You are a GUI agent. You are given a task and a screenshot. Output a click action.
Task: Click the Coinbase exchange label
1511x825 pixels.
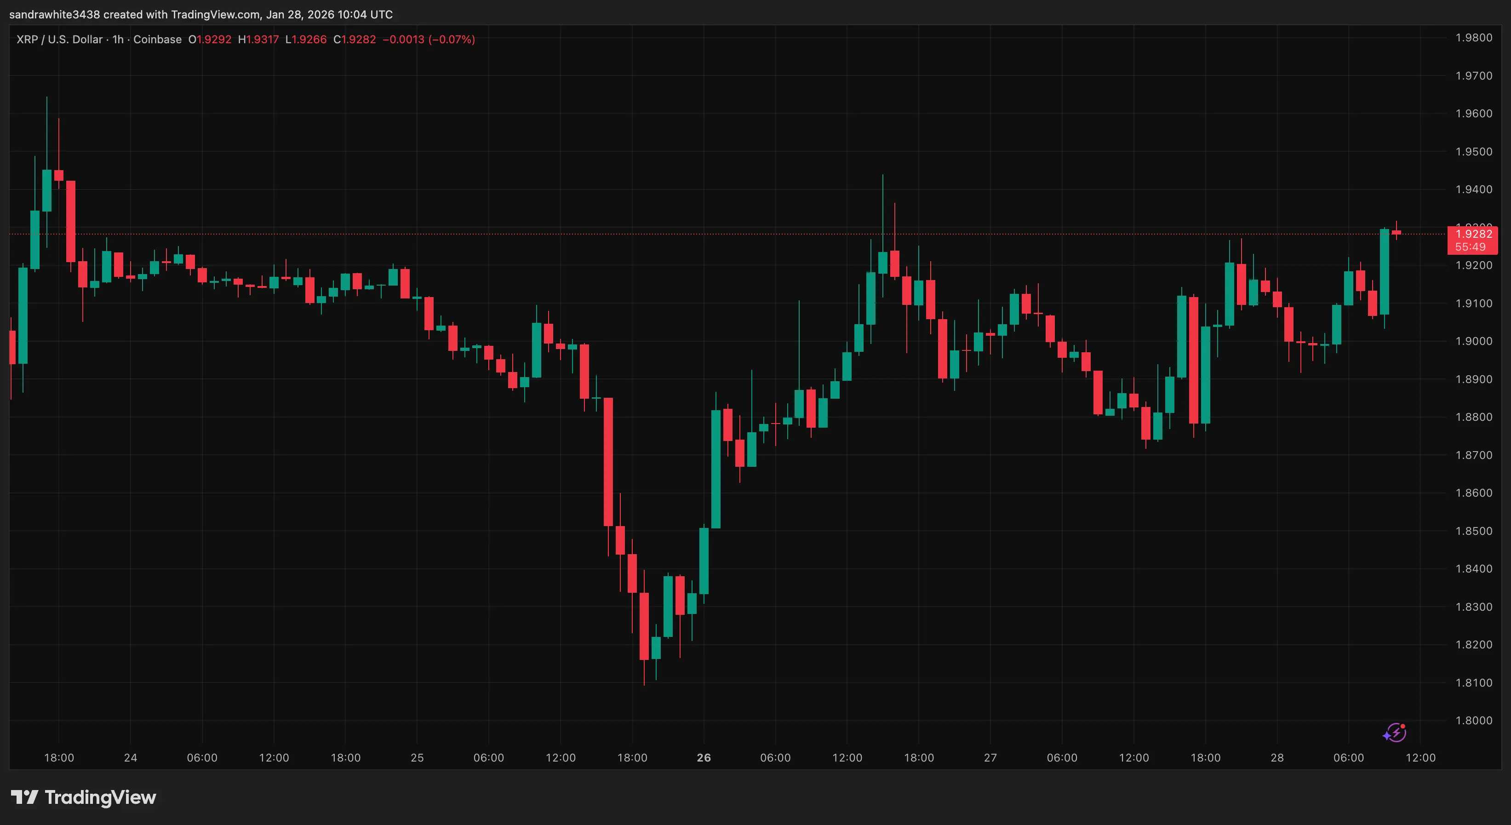tap(157, 39)
